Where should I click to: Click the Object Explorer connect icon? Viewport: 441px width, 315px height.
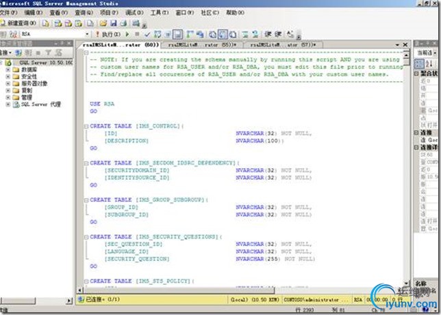pos(18,53)
